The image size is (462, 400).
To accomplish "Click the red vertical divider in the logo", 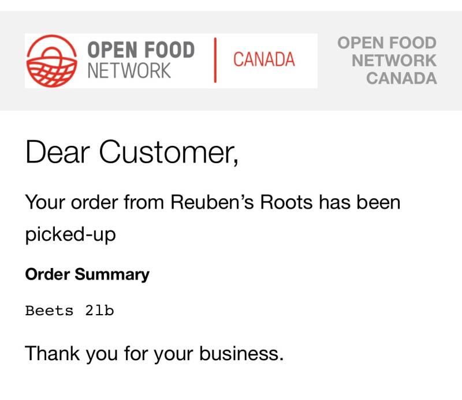I will pos(215,60).
